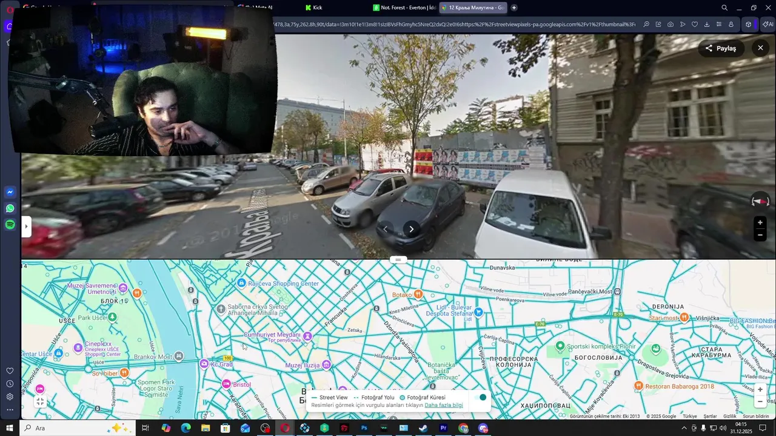The width and height of the screenshot is (776, 436).
Task: Switch to Not. Forest - Everton tab
Action: coord(404,7)
